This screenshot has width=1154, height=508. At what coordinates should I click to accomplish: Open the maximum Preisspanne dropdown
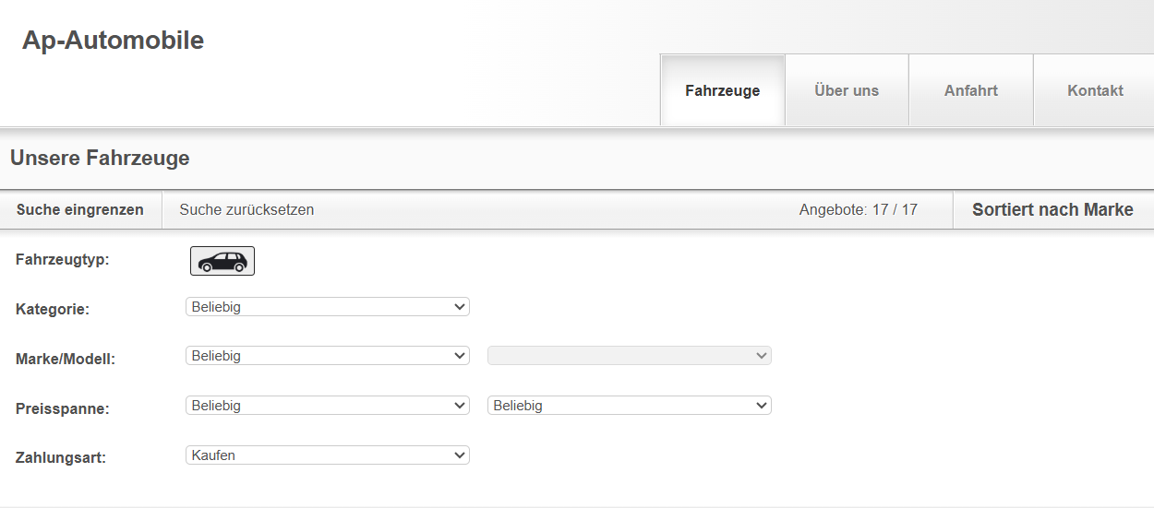click(630, 406)
